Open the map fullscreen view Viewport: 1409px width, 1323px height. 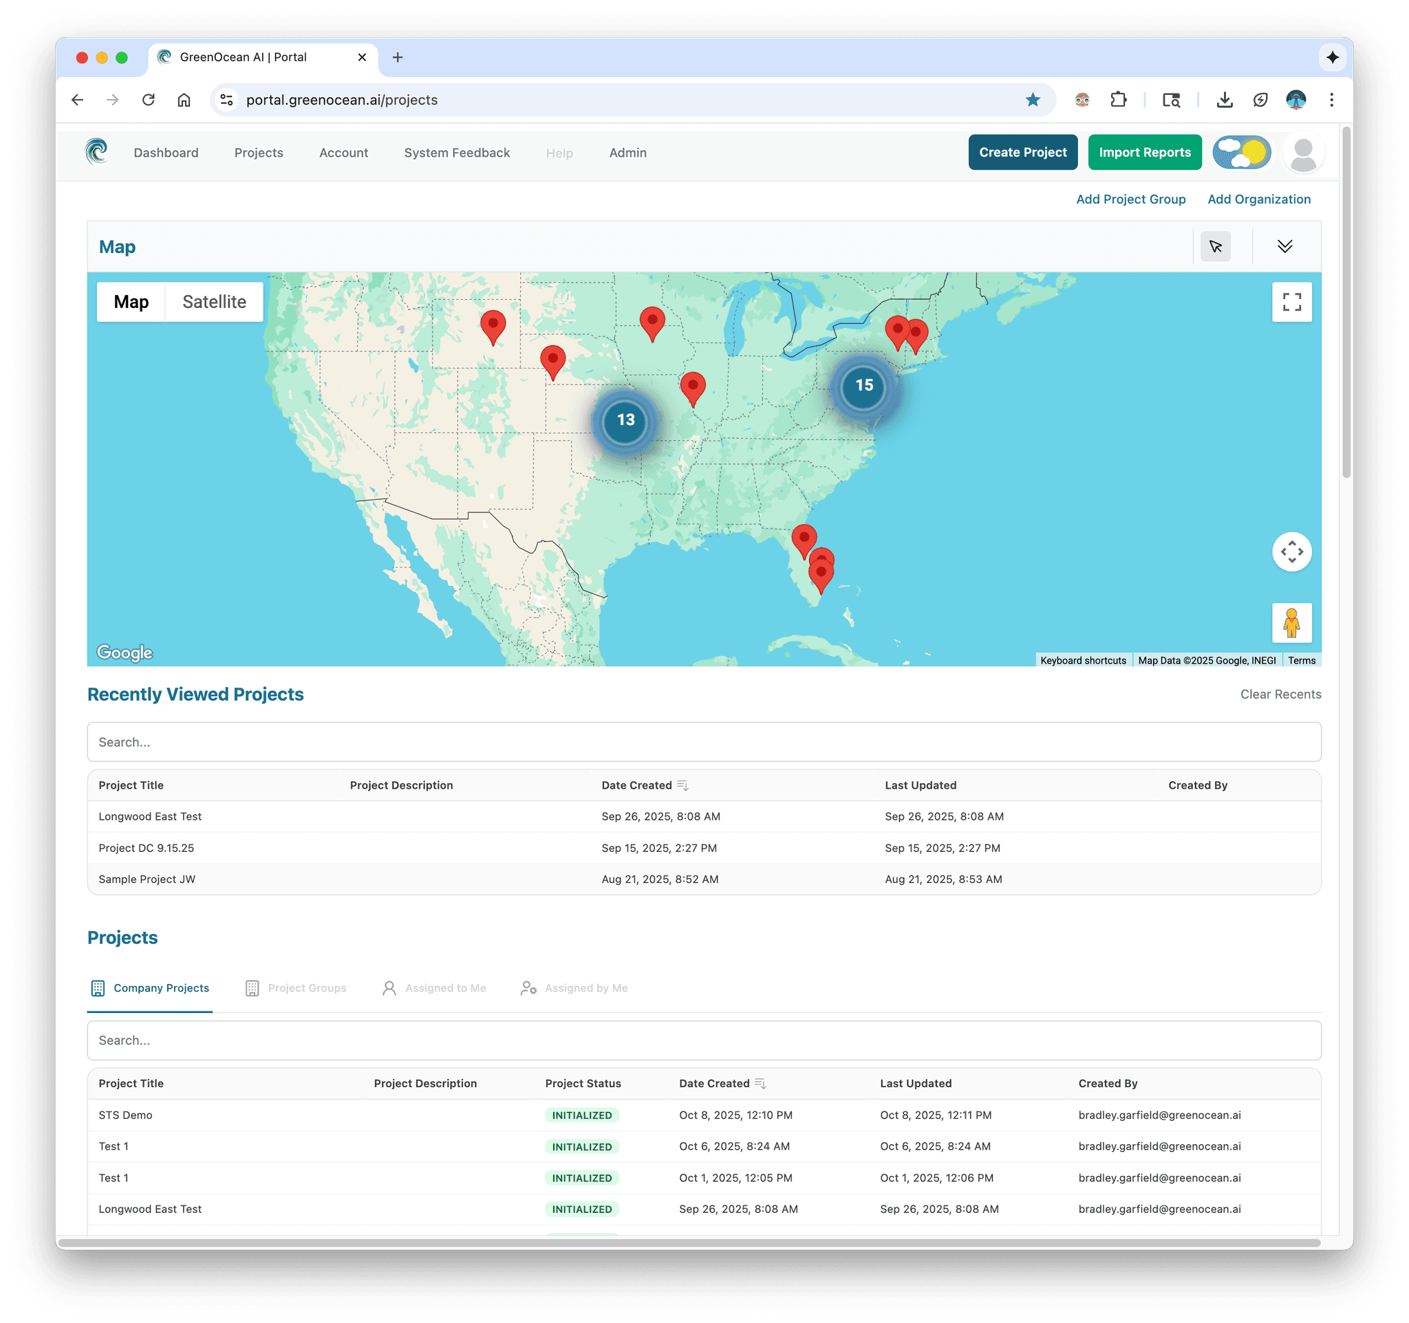point(1291,302)
